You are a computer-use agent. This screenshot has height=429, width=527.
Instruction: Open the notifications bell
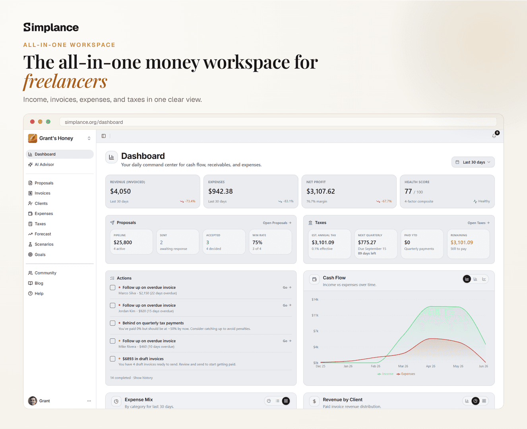[x=494, y=136]
